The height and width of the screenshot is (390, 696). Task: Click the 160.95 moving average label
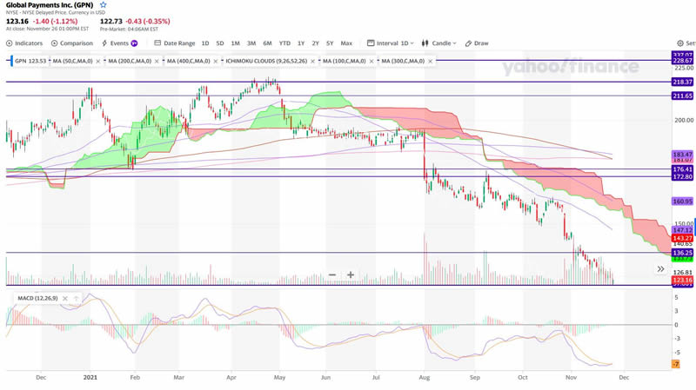[682, 202]
